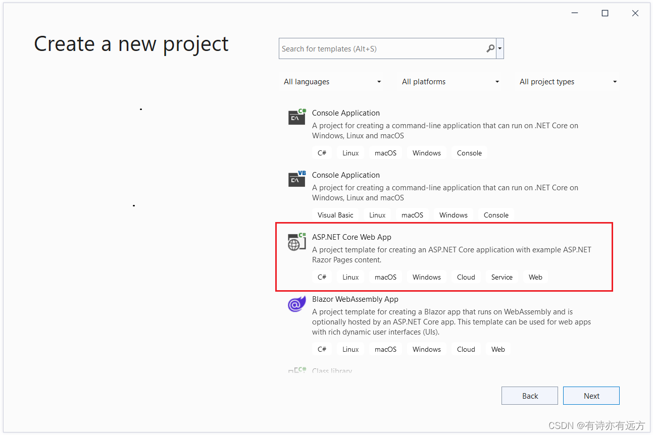653x435 pixels.
Task: Open the All project types dropdown
Action: coord(568,82)
